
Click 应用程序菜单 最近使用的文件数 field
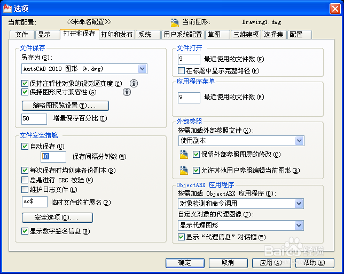[189, 98]
